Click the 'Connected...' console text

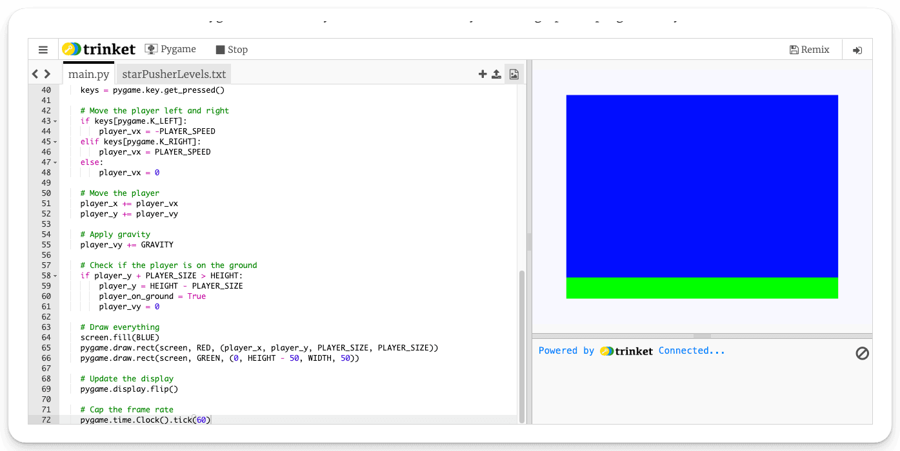(692, 350)
